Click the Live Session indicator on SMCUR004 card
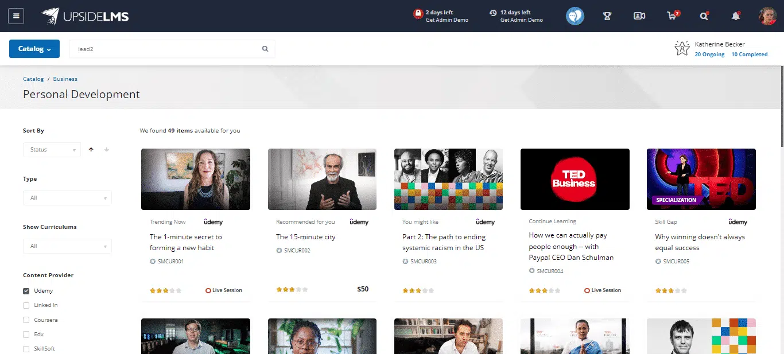Viewport: 784px width, 354px height. coord(603,290)
